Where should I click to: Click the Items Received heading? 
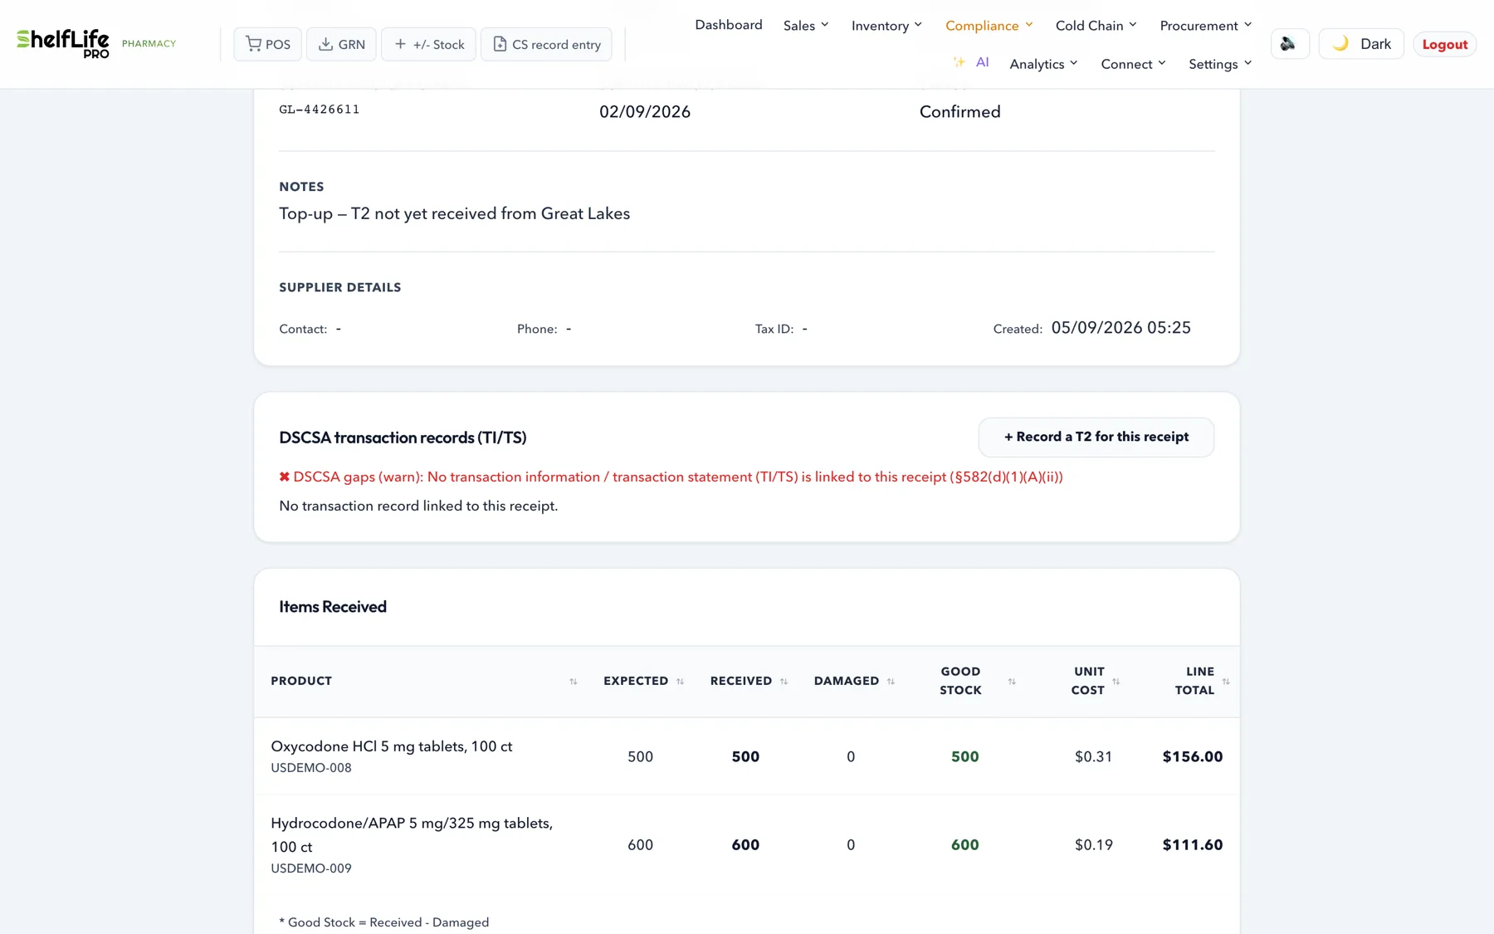pos(333,607)
